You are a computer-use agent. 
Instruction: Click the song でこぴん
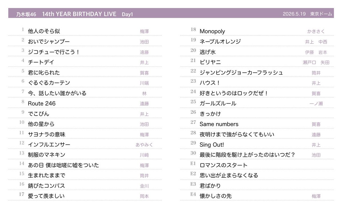[x=38, y=114]
